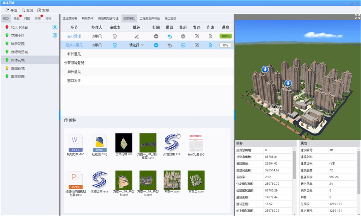Click the pin icon beside 花园小区 project
The width and height of the screenshot is (361, 216).
click(55, 35)
